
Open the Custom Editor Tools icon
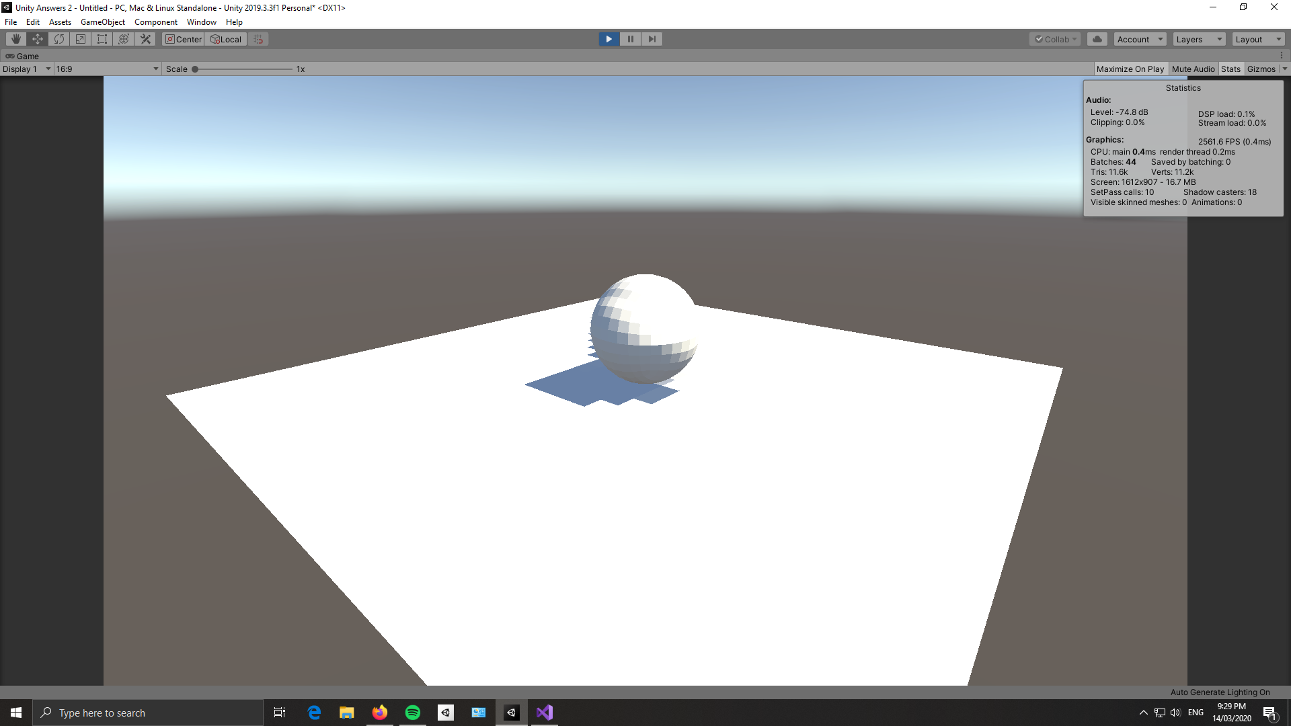pos(145,39)
